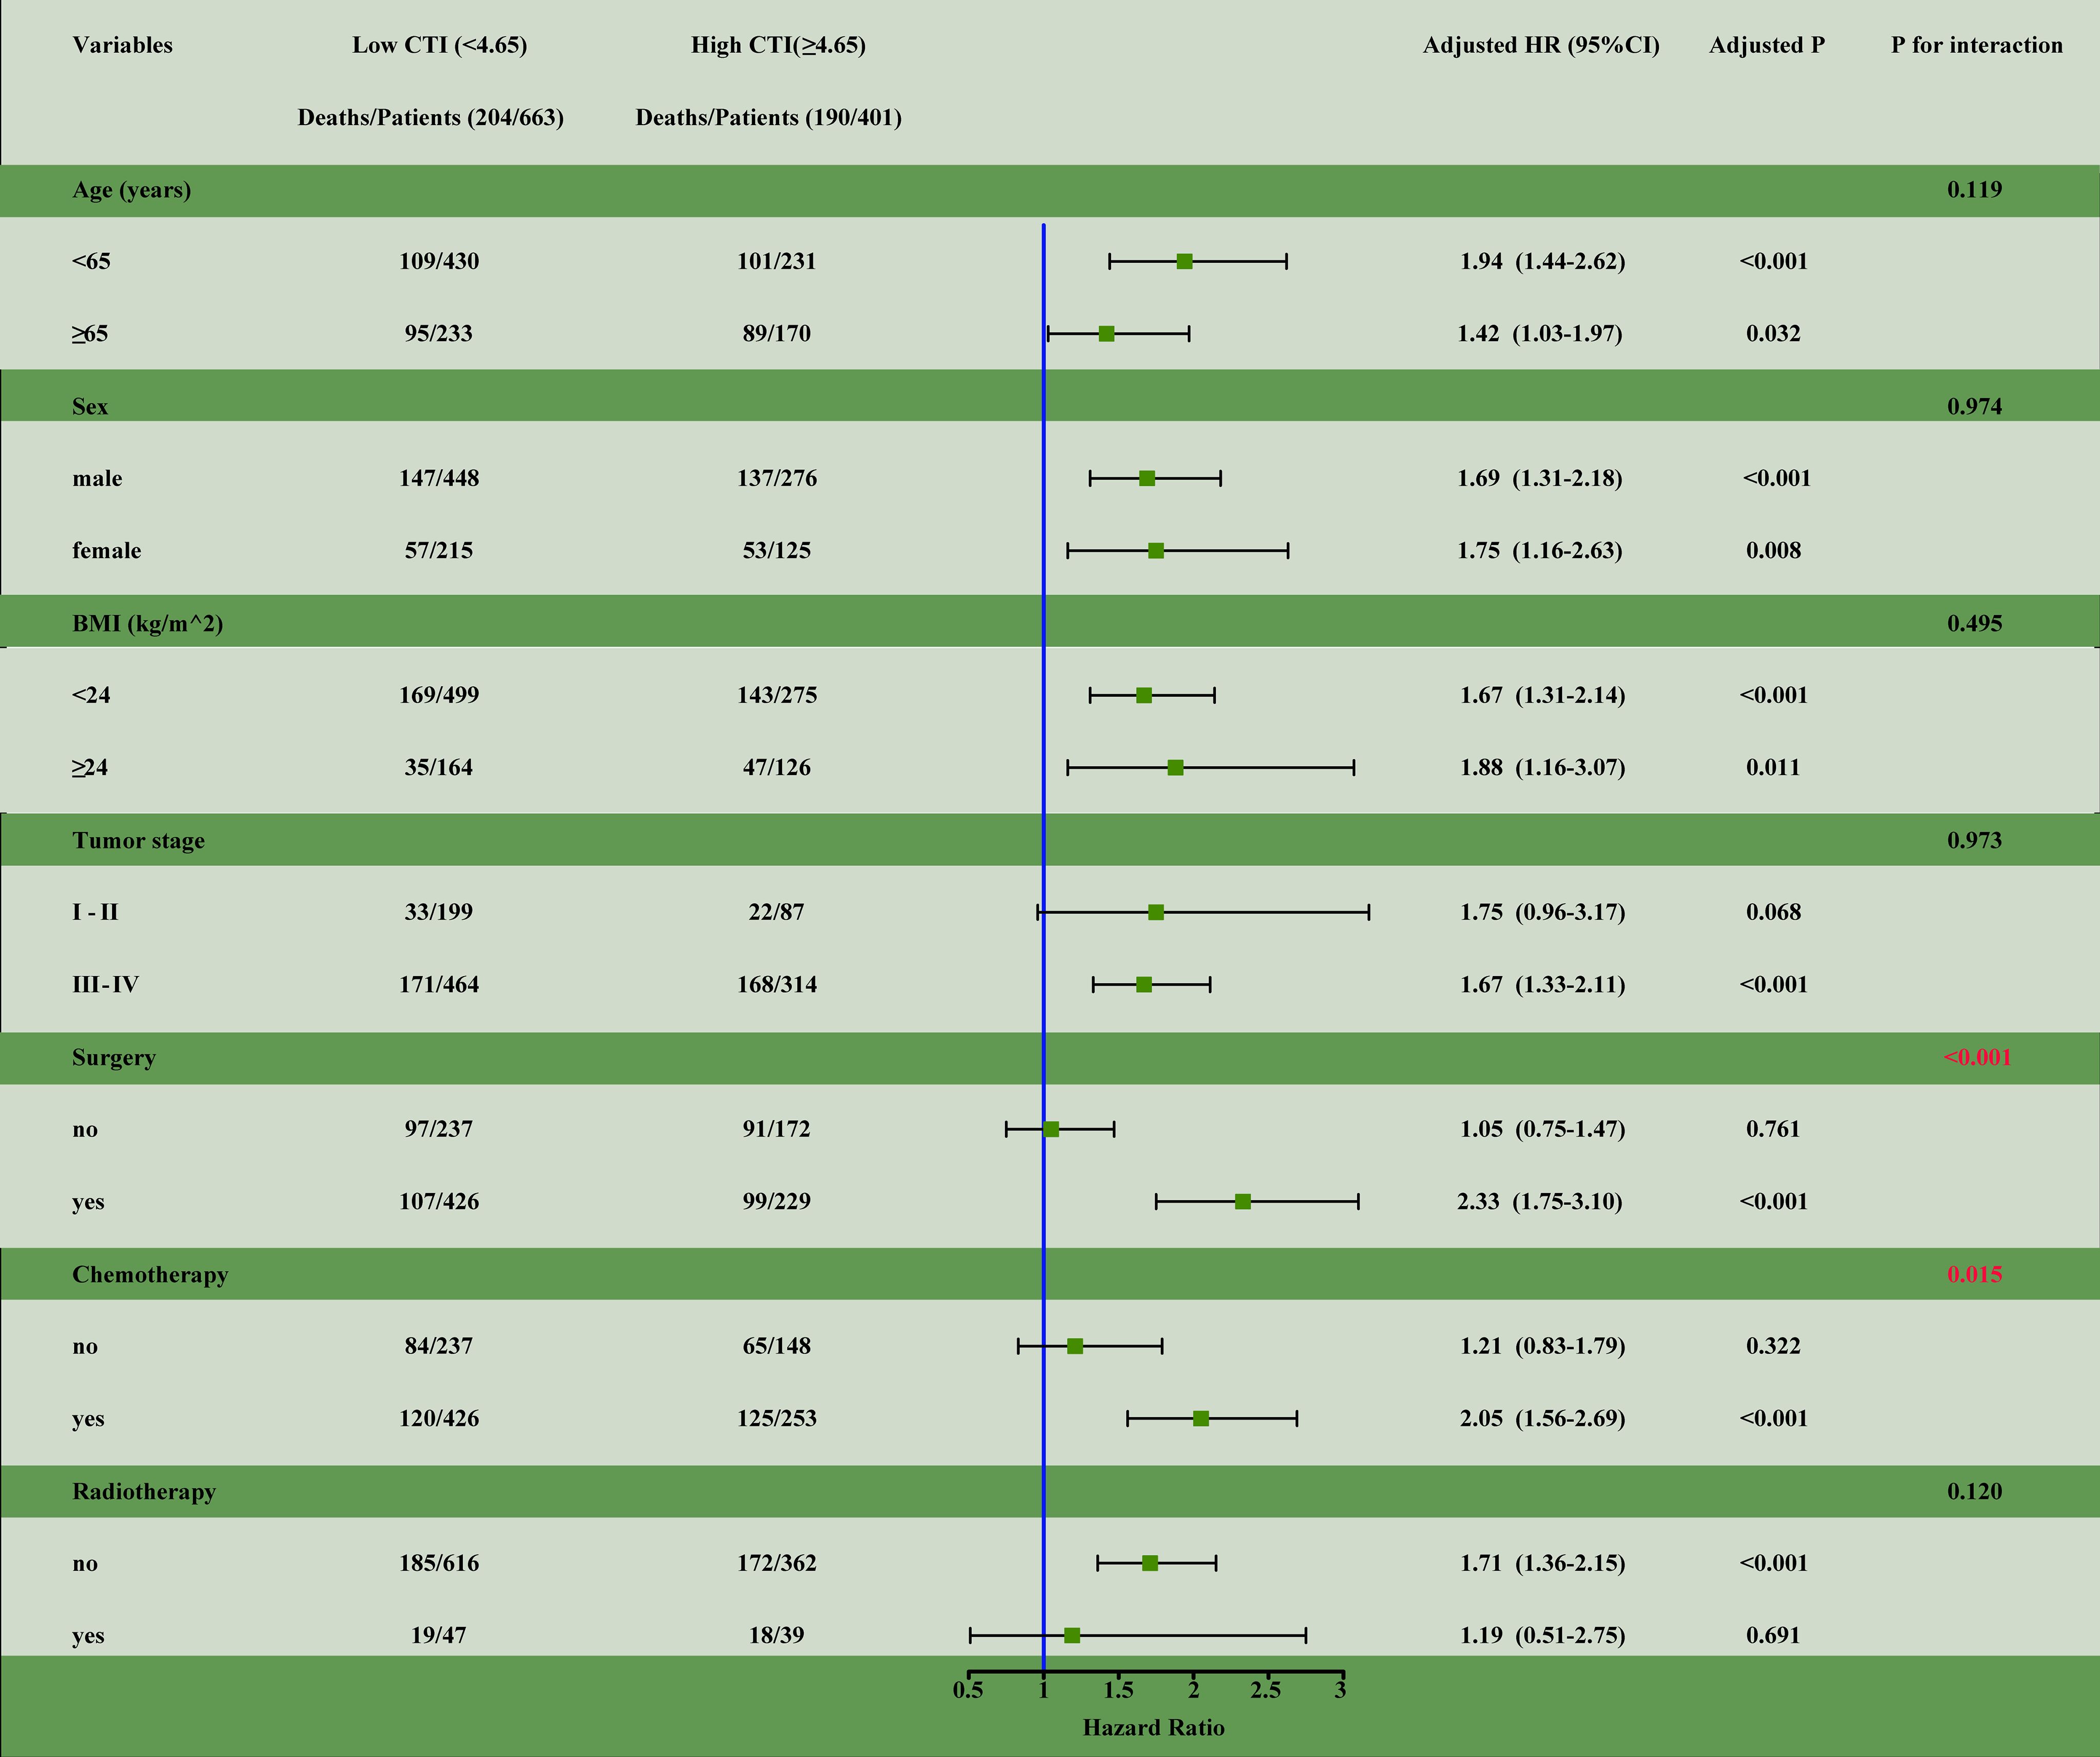This screenshot has width=2100, height=1757.
Task: Click the "Age (years)" section label
Action: [x=131, y=190]
